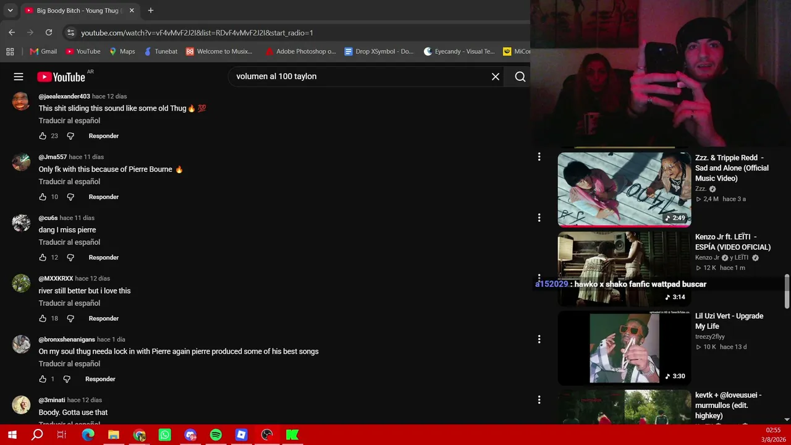Viewport: 791px width, 445px height.
Task: Open the Windows Start menu
Action: [x=12, y=435]
